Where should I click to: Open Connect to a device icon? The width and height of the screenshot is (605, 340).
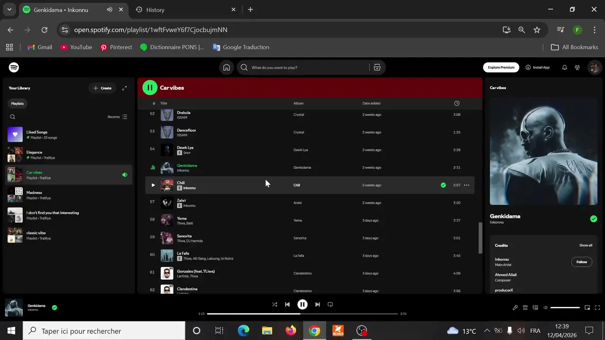pyautogui.click(x=535, y=307)
